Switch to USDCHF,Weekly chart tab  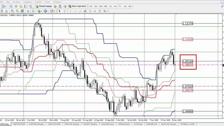pyautogui.click(x=72, y=124)
